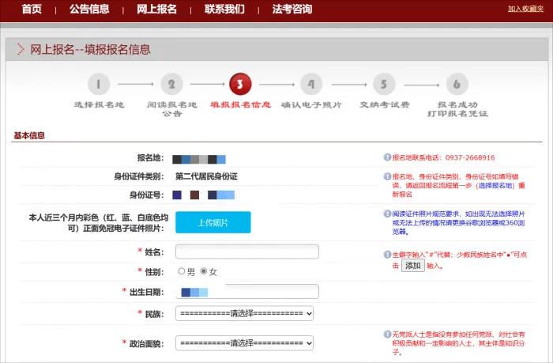Click the 添加 button for special characters
The height and width of the screenshot is (363, 553).
tap(413, 266)
